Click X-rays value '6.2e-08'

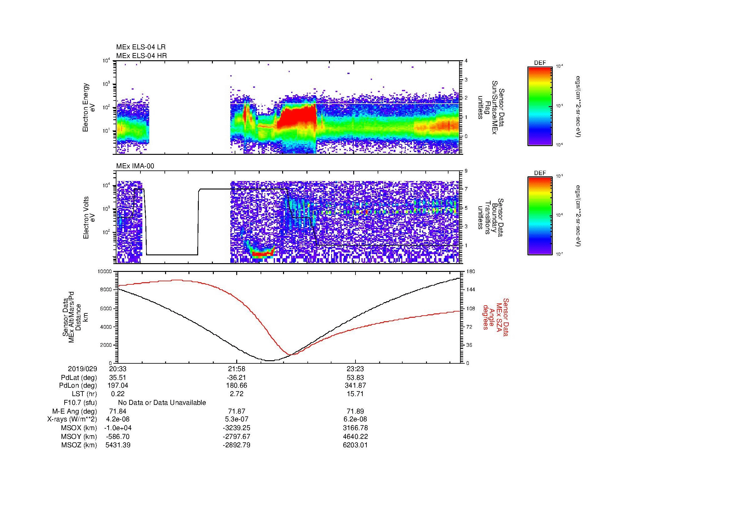(355, 420)
